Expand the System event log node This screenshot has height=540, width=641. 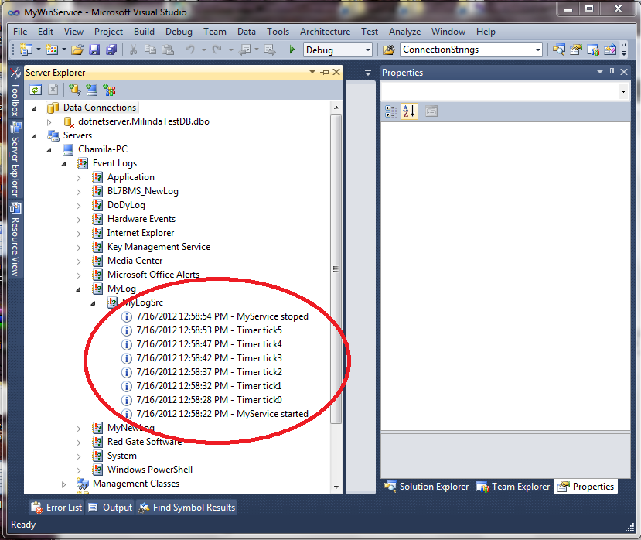point(79,456)
